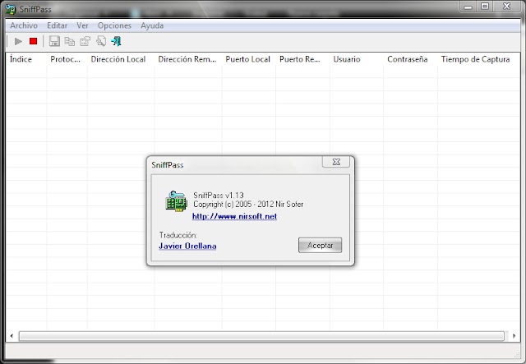Sort by Dirección Local column header

coord(121,59)
